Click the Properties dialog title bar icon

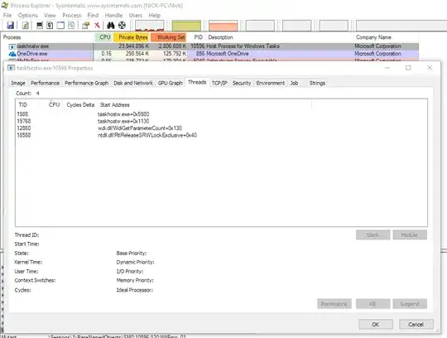tap(11, 68)
